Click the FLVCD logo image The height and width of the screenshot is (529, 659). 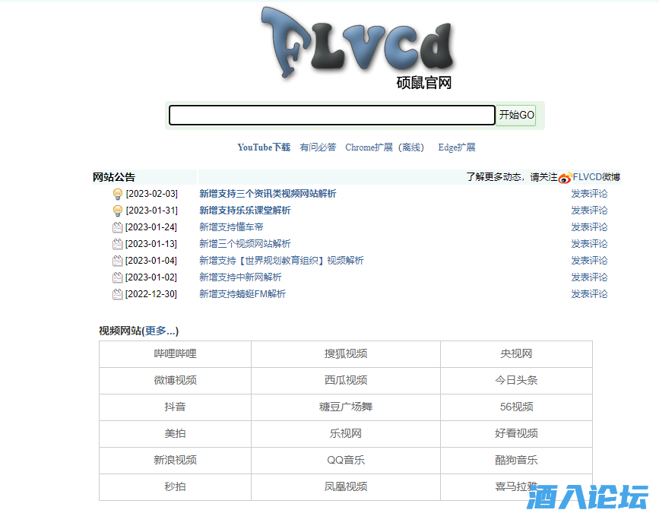pos(357,43)
